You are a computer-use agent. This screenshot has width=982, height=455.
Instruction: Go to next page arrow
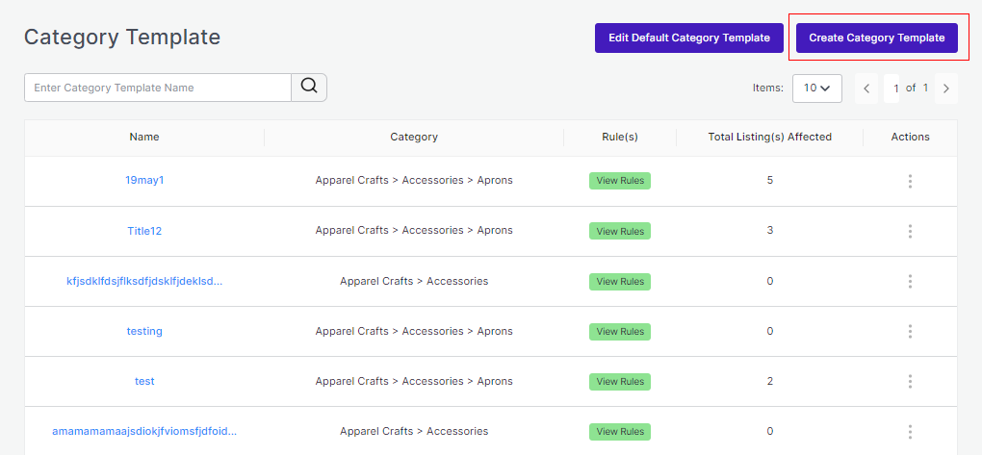pyautogui.click(x=946, y=88)
